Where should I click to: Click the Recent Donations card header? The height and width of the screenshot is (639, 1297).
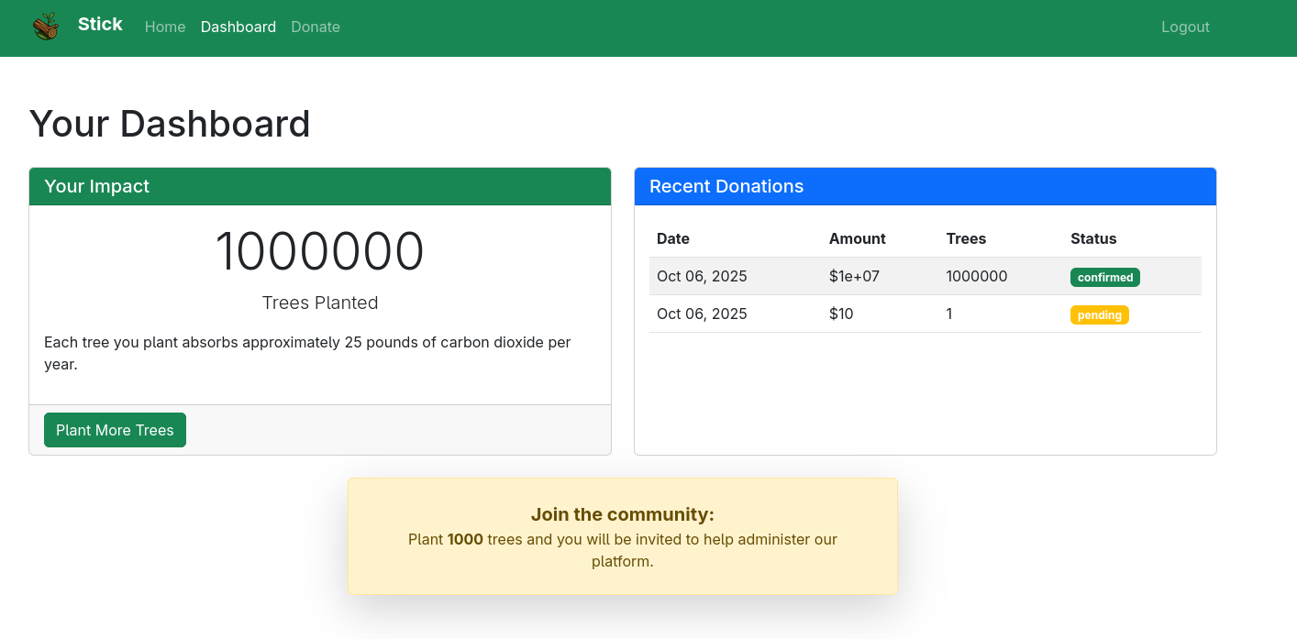click(x=925, y=186)
